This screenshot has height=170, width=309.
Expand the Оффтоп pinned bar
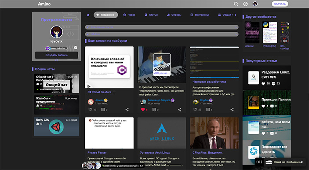162,34
